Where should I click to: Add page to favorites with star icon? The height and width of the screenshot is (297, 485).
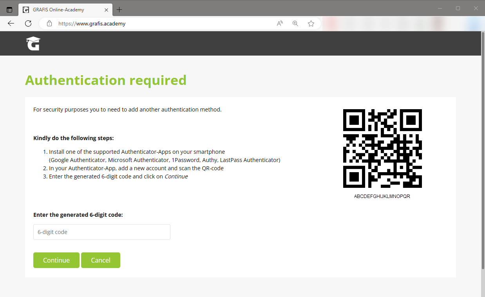pos(311,23)
